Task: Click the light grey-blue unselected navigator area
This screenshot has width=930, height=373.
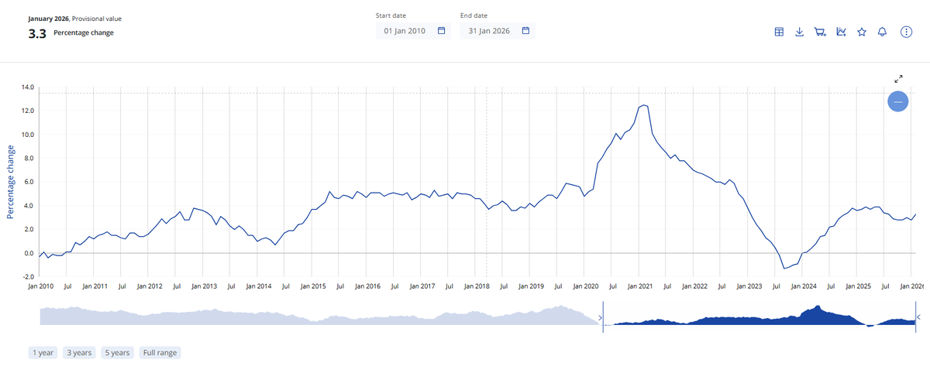Action: click(319, 316)
